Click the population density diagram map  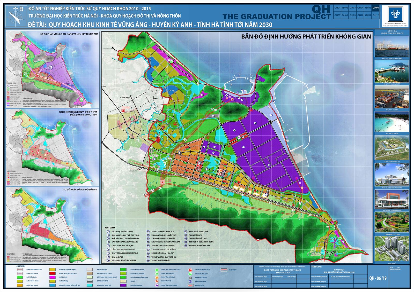pyautogui.click(x=52, y=225)
